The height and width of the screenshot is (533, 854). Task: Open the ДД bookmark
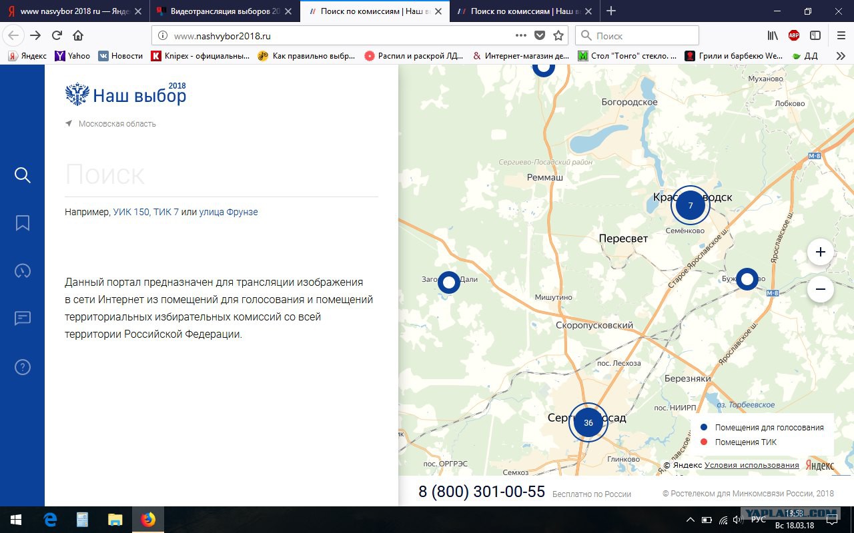pos(805,56)
